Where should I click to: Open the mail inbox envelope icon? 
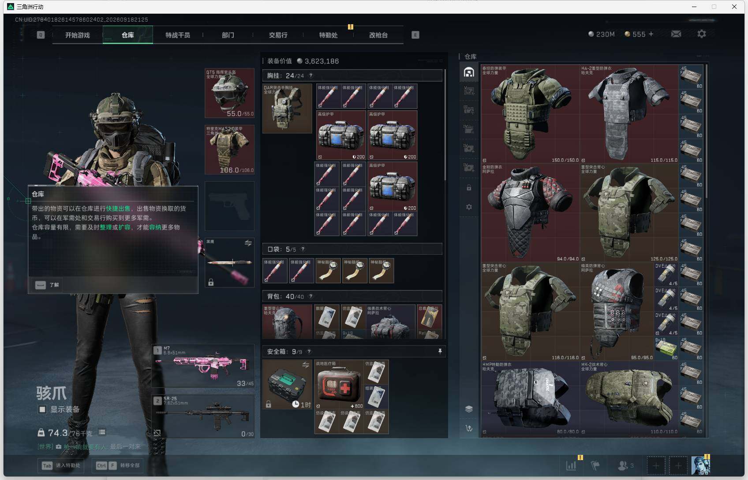coord(676,34)
